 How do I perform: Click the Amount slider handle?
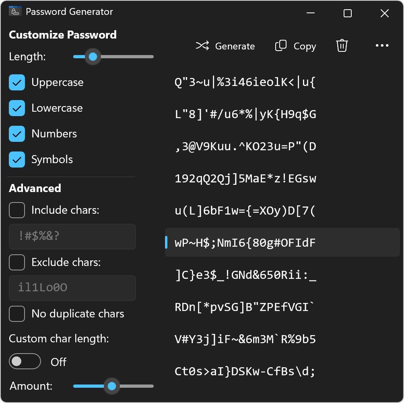112,386
